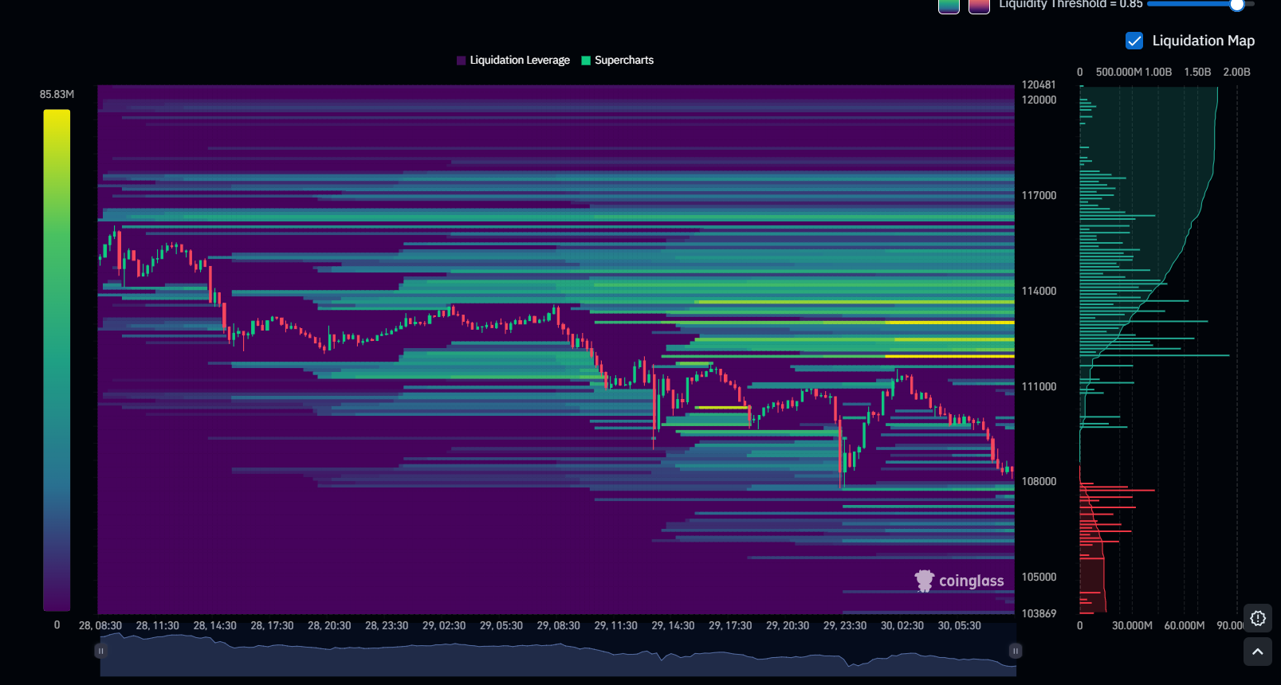Click the 29, 02:30 time axis label

pyautogui.click(x=444, y=625)
